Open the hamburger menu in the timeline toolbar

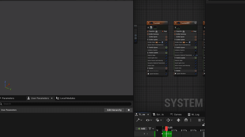coord(201,120)
